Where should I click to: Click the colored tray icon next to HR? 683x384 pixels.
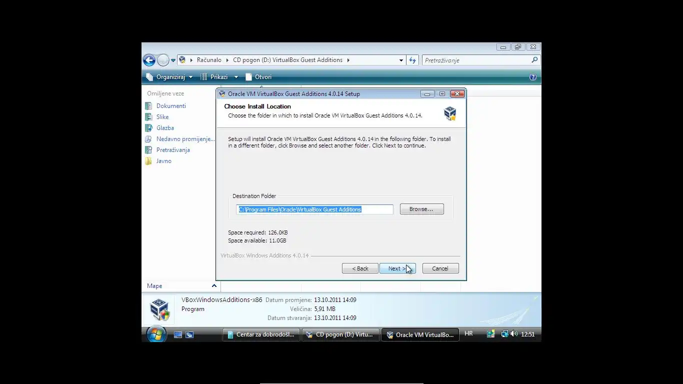[491, 334]
